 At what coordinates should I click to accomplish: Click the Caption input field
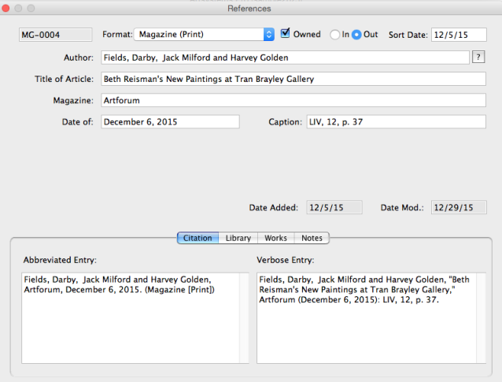pos(396,121)
